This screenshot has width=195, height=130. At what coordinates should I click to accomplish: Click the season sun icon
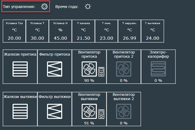click(x=88, y=7)
